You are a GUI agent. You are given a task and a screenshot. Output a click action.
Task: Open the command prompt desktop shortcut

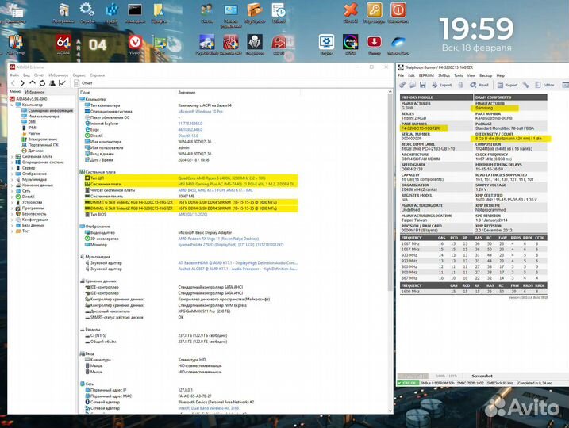click(x=135, y=13)
